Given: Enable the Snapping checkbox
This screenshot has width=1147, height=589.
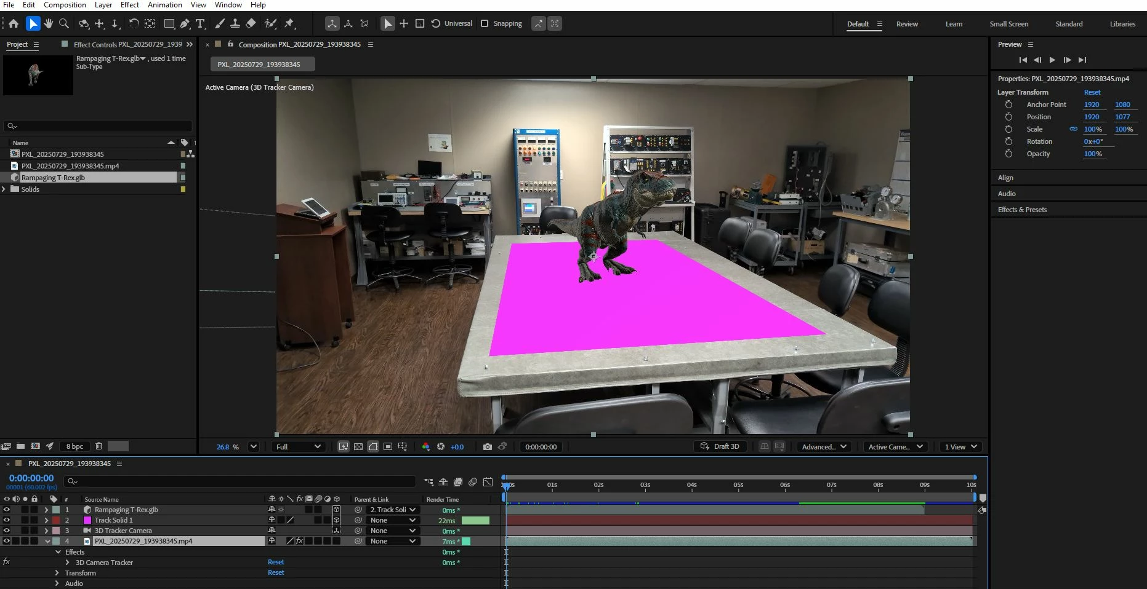Looking at the screenshot, I should coord(485,23).
